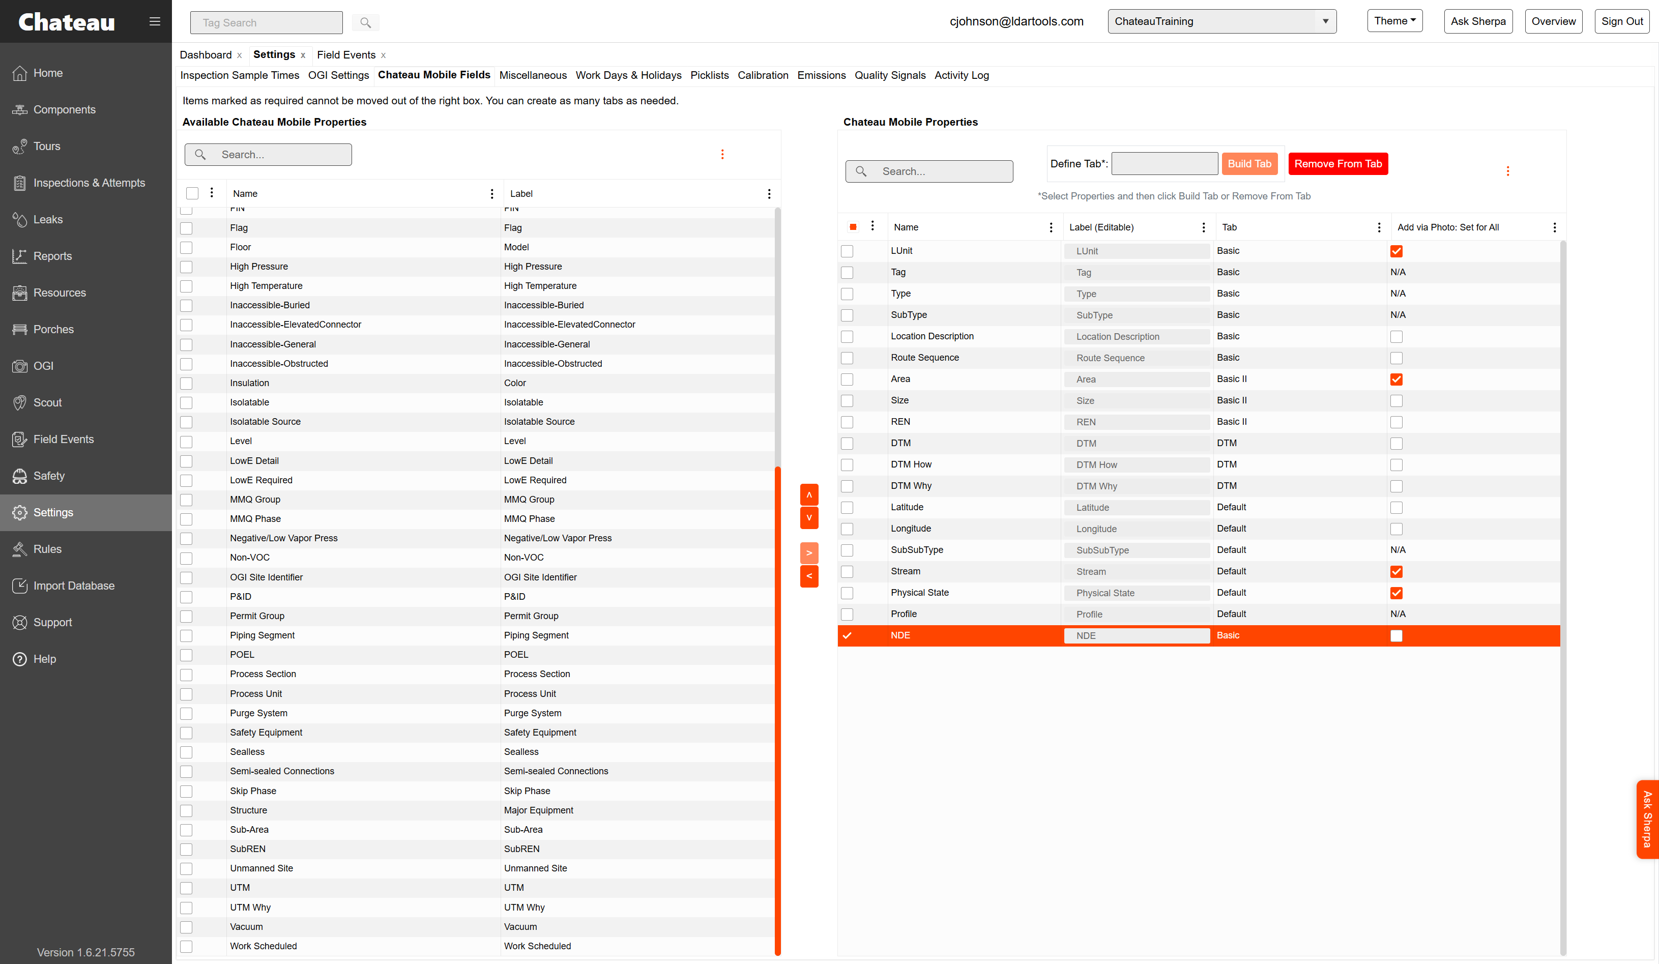The width and height of the screenshot is (1659, 964).
Task: Switch to the Picklists tab
Action: pyautogui.click(x=710, y=75)
